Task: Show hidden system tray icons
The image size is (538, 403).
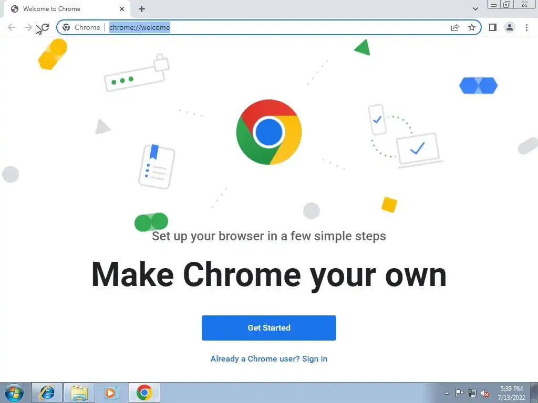Action: tap(447, 393)
